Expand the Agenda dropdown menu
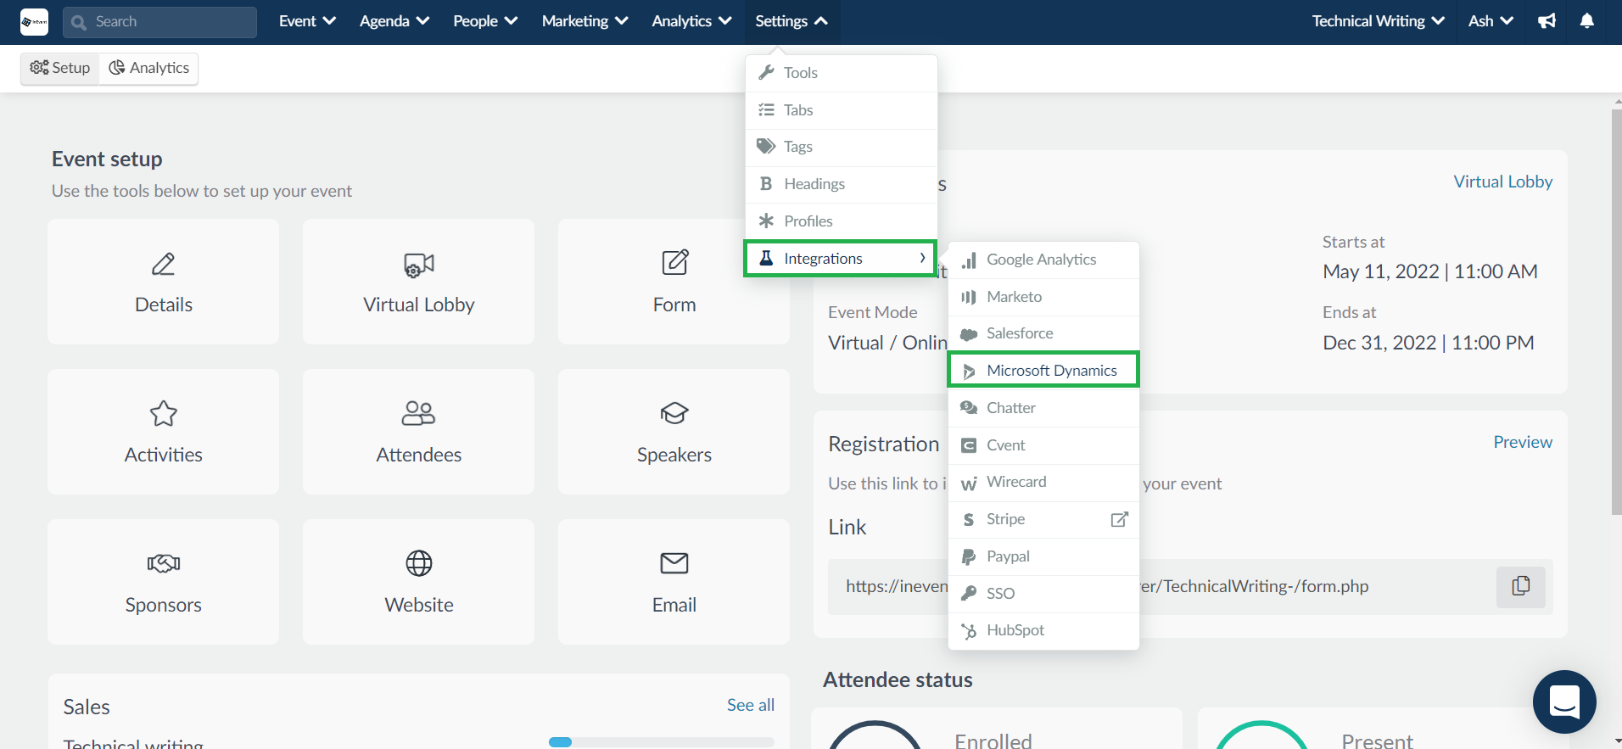The height and width of the screenshot is (749, 1622). coord(394,21)
